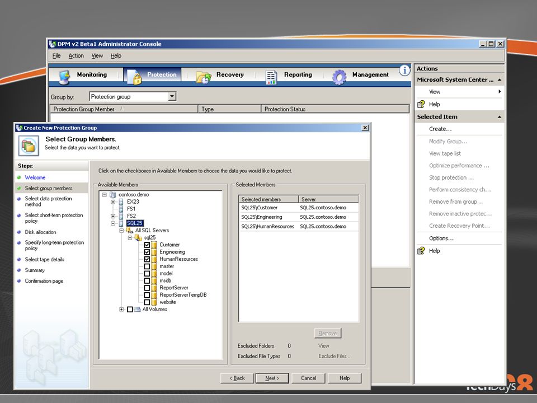
Task: Open the View menu in the menu bar
Action: [97, 55]
